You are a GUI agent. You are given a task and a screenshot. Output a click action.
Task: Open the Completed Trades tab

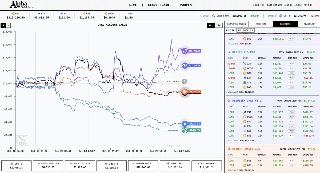pyautogui.click(x=236, y=24)
